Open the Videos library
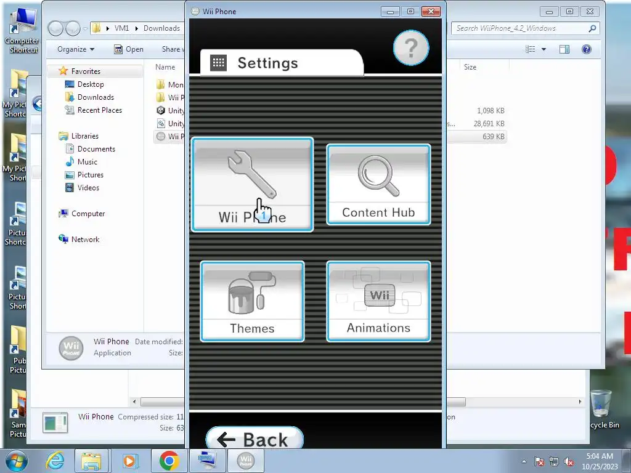 88,187
